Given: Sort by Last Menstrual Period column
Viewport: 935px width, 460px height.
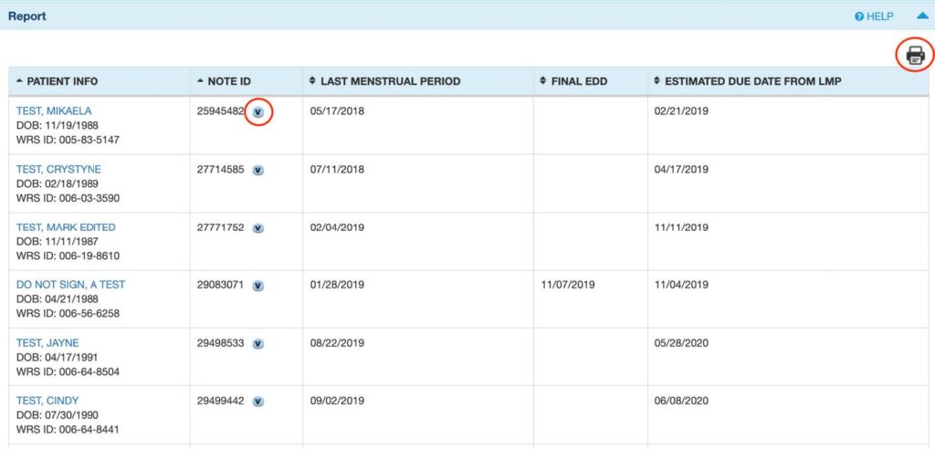Looking at the screenshot, I should pyautogui.click(x=390, y=81).
